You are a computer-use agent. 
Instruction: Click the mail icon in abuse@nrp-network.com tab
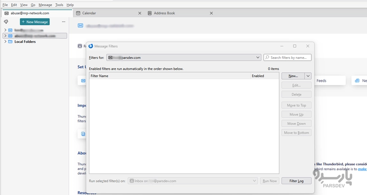(6, 13)
